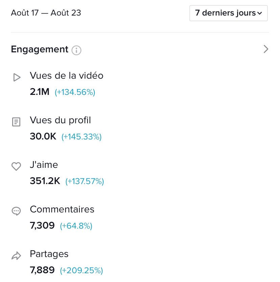Click the 2.1M video views value
The width and height of the screenshot is (280, 282).
click(40, 92)
